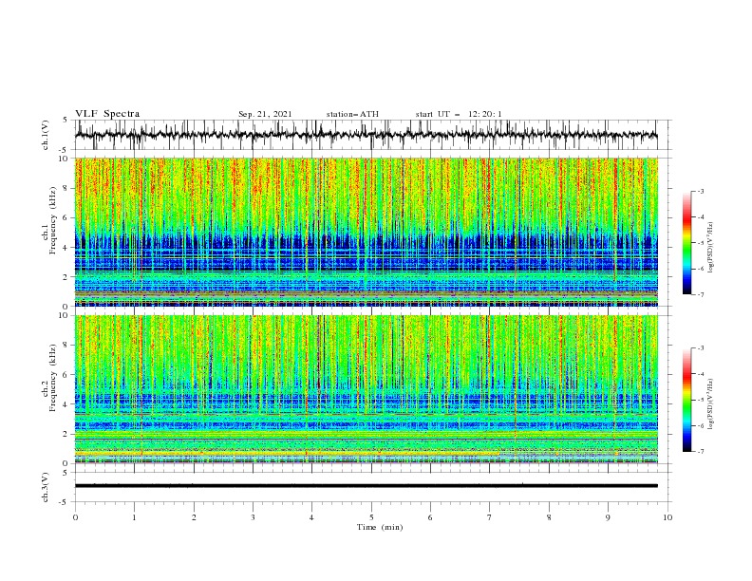The width and height of the screenshot is (752, 581).
Task: Click the "ch.1(V)" axis label
Action: click(x=46, y=135)
